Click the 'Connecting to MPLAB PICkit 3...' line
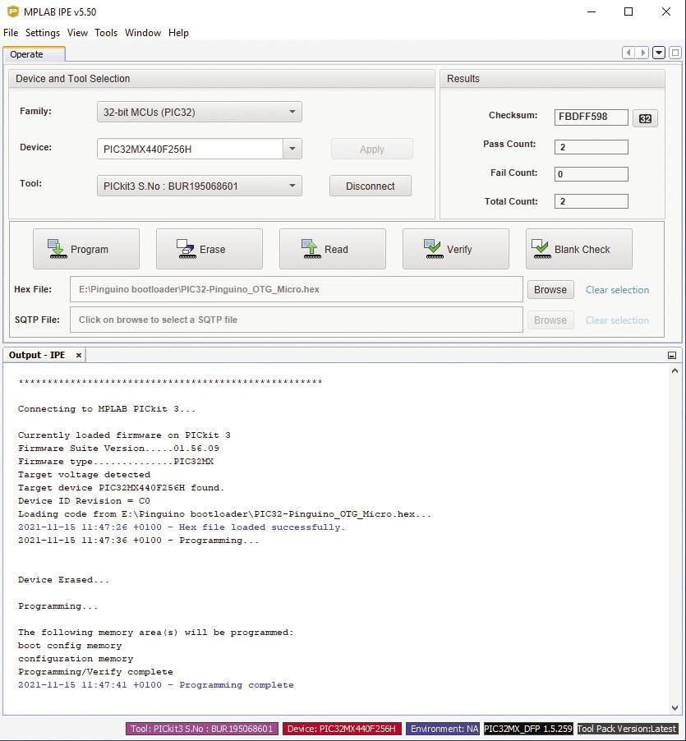 coord(107,409)
